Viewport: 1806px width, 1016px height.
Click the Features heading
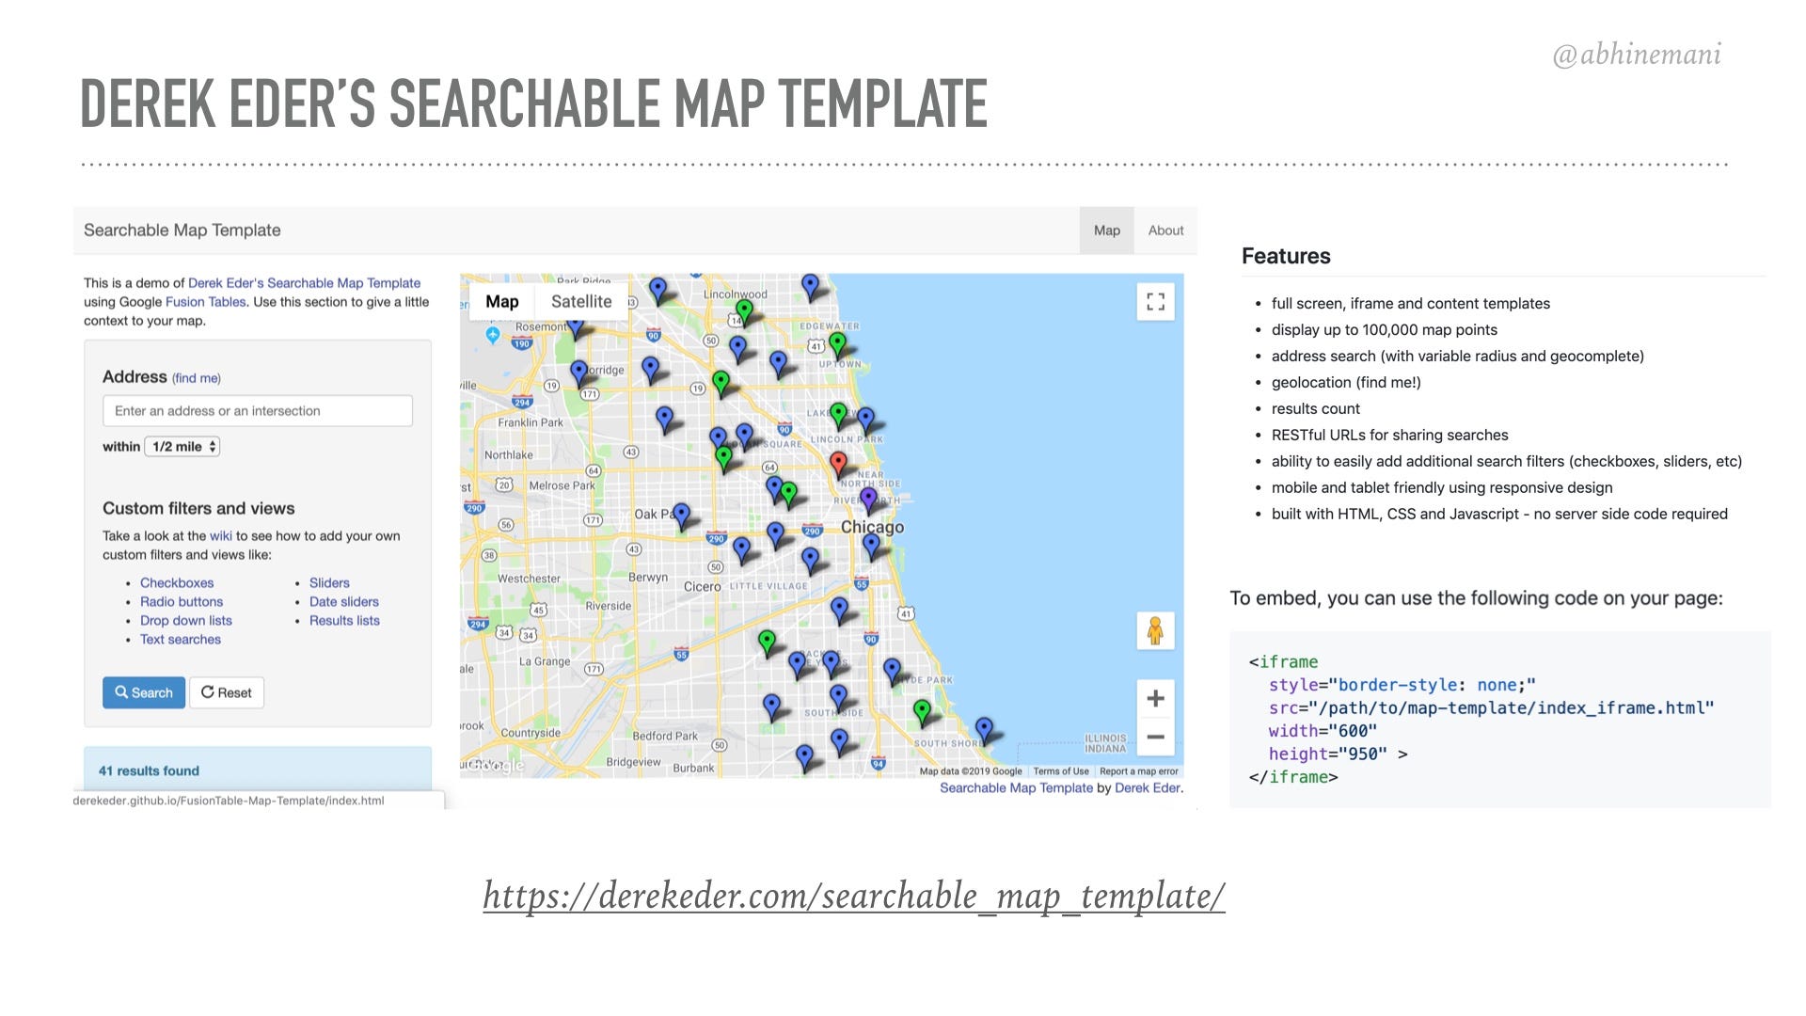coord(1286,256)
